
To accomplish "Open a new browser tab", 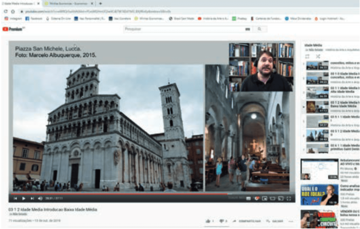I will (101, 4).
